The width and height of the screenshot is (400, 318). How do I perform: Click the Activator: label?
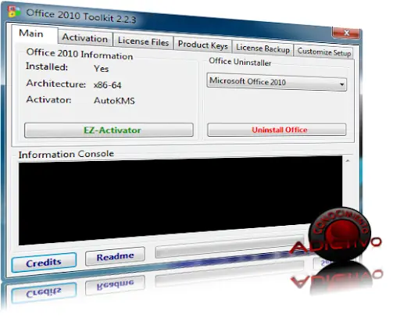(x=48, y=99)
